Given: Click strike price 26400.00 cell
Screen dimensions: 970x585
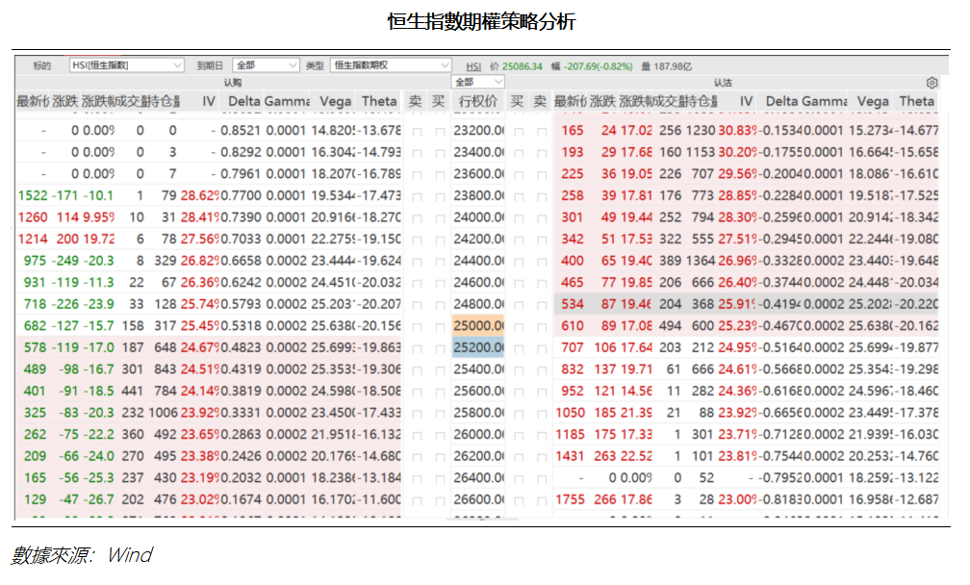Looking at the screenshot, I should [479, 478].
